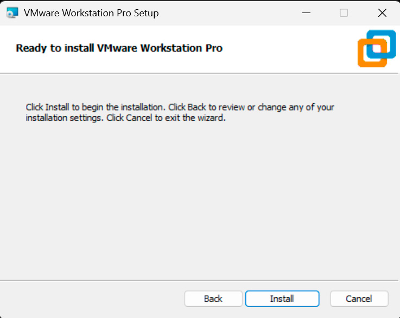Click the empty footer area left of Back
Screen dimensions: 400x318
tap(92, 298)
